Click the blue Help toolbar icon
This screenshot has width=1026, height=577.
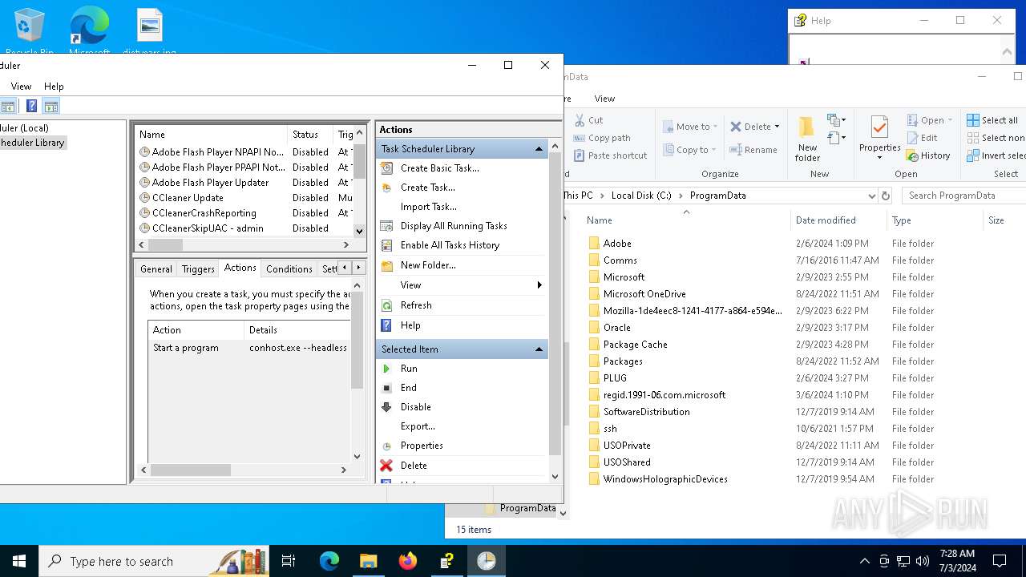pyautogui.click(x=31, y=106)
